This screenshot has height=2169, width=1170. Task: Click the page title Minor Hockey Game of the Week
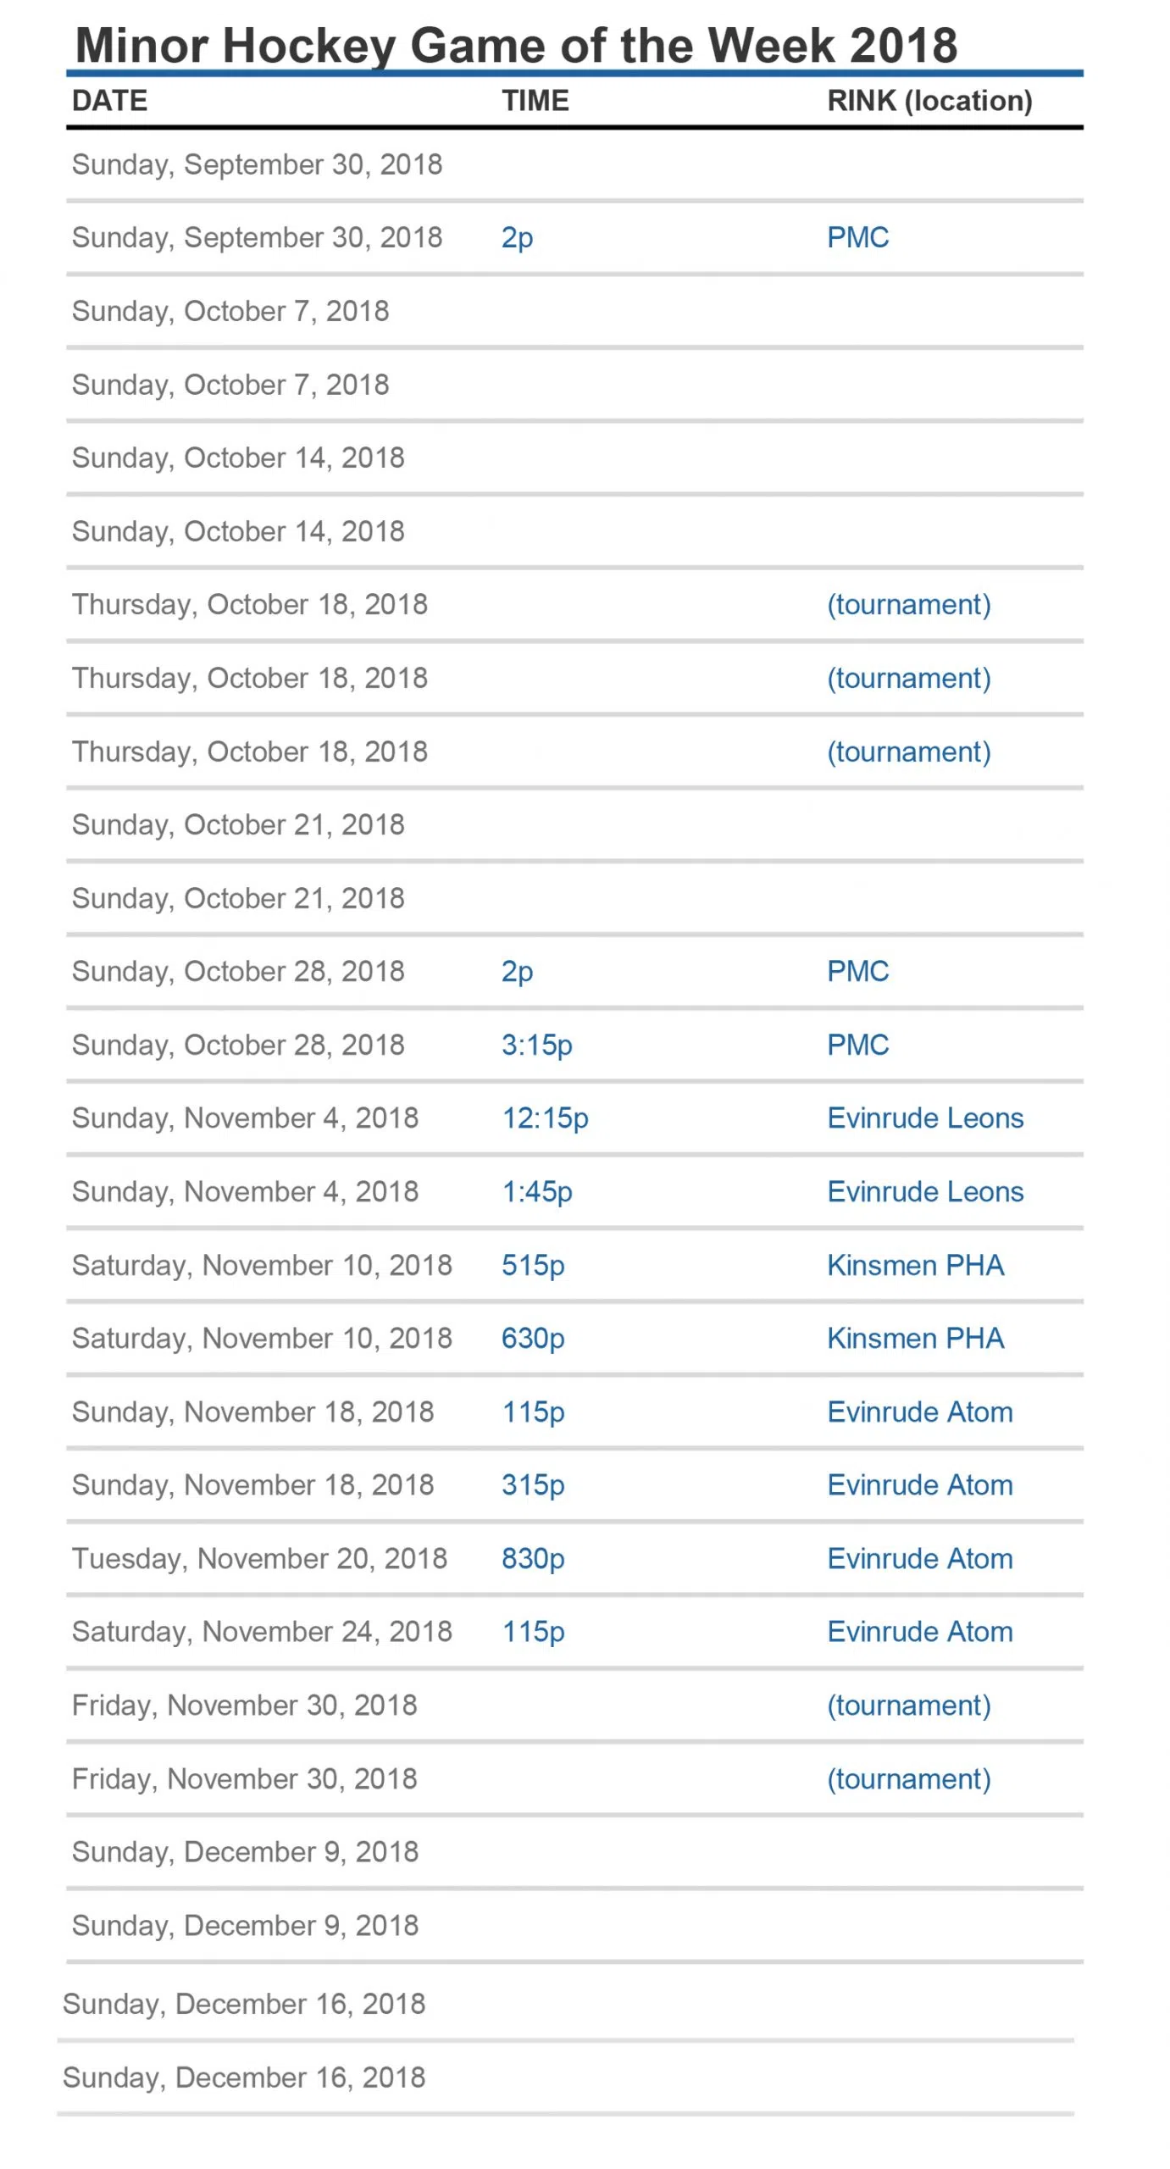point(516,45)
